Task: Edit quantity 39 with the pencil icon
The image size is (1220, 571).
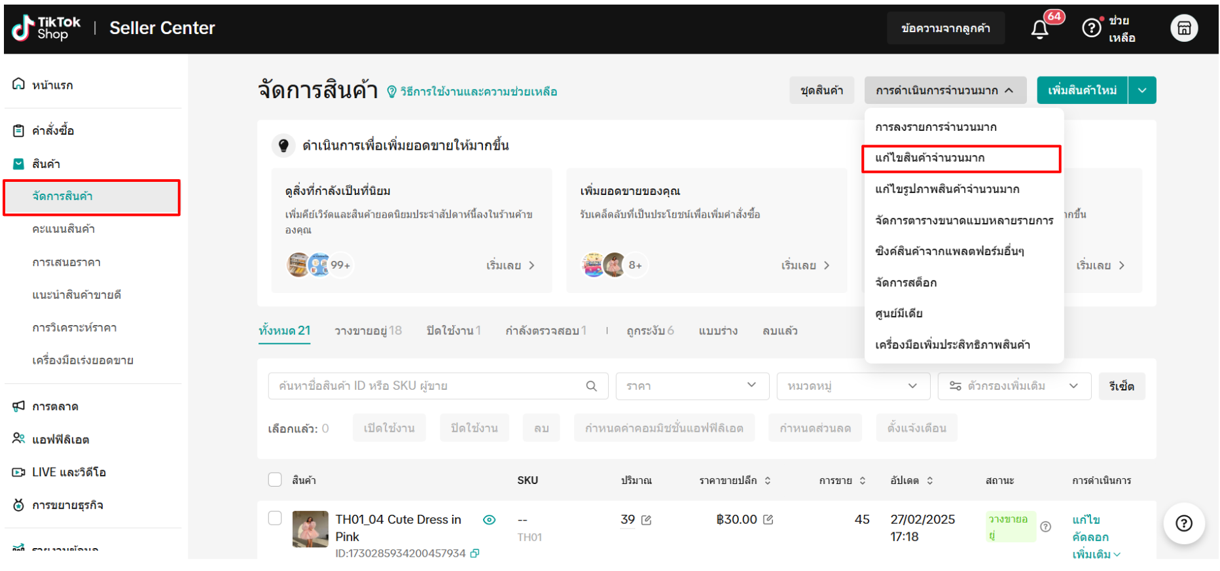Action: (x=647, y=520)
